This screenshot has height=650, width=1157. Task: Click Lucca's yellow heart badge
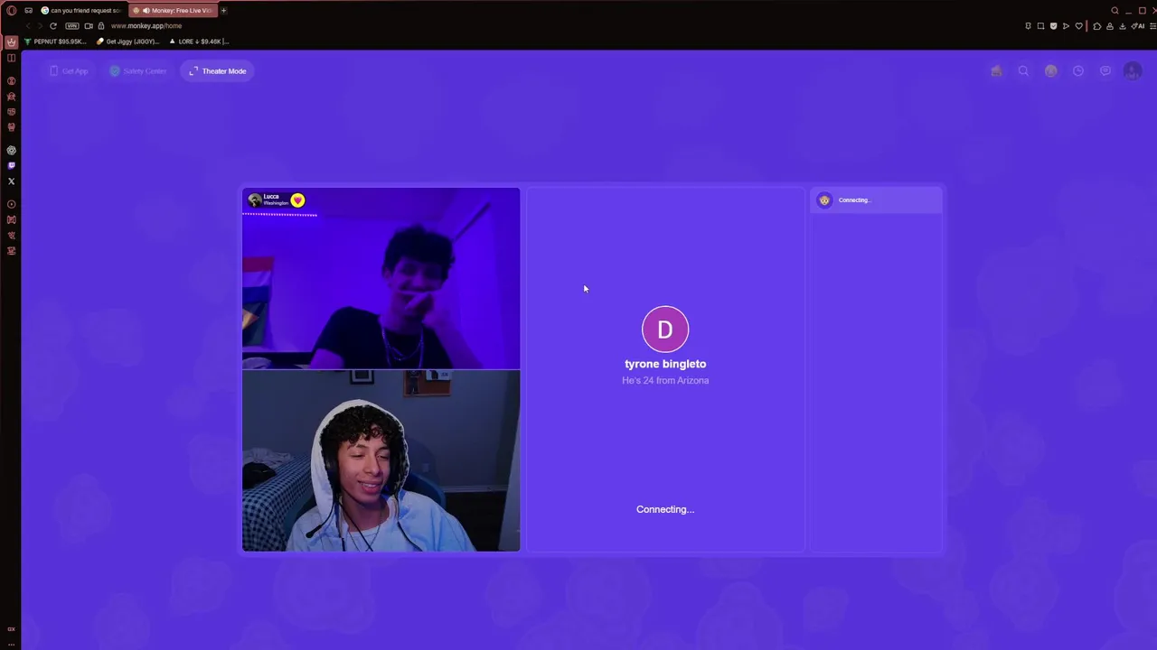[x=297, y=200]
